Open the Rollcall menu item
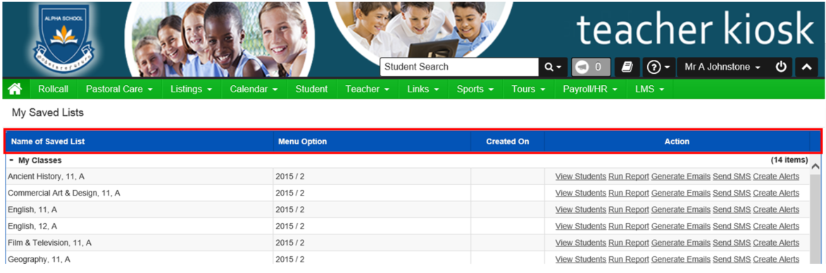The height and width of the screenshot is (273, 826). 54,89
